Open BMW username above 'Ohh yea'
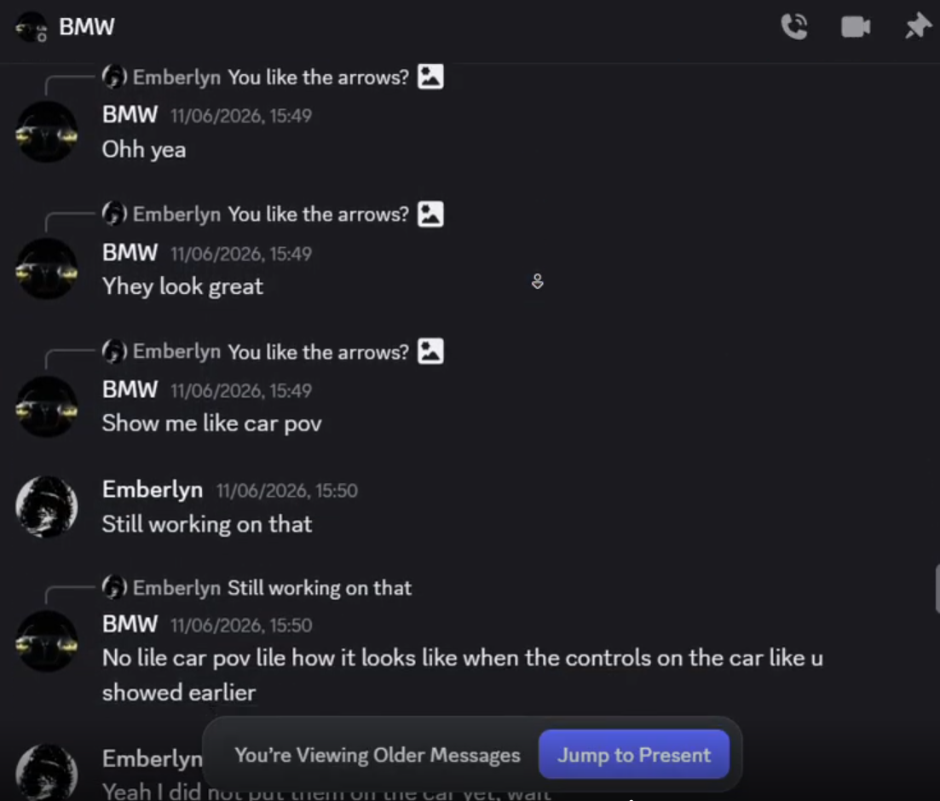Image resolution: width=940 pixels, height=801 pixels. pyautogui.click(x=130, y=114)
